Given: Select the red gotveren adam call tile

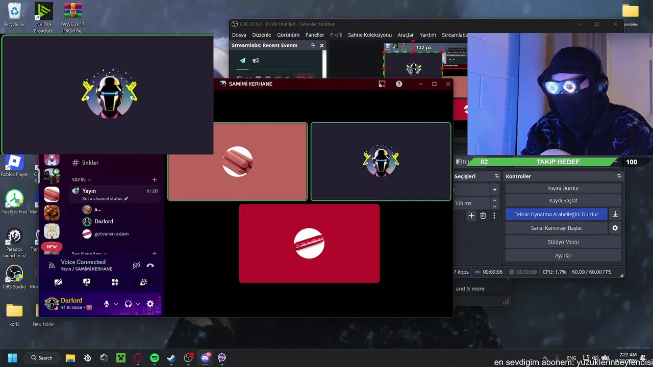Looking at the screenshot, I should point(309,243).
